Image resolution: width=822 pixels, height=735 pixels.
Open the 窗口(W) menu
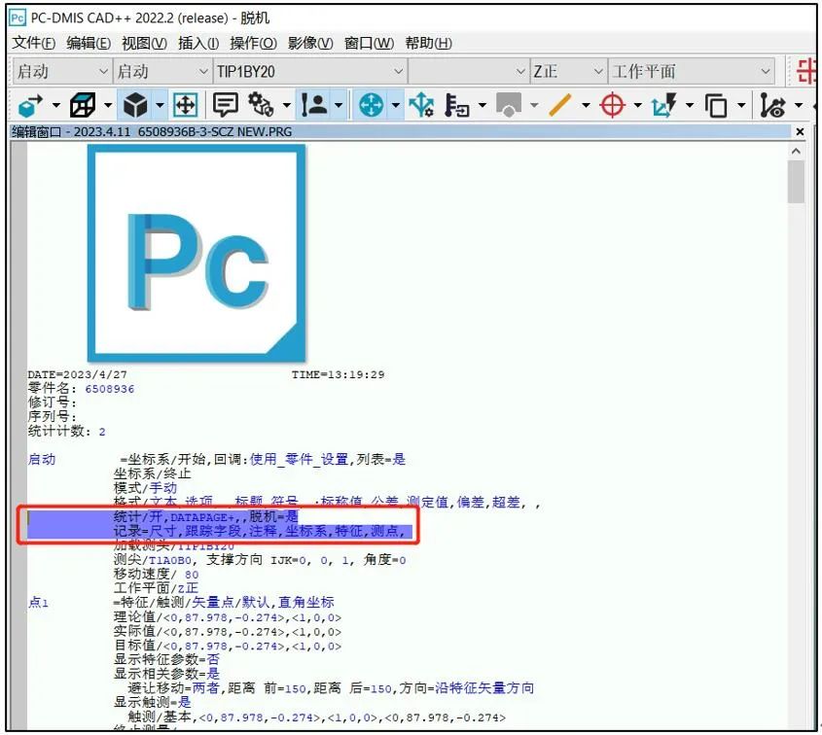369,43
